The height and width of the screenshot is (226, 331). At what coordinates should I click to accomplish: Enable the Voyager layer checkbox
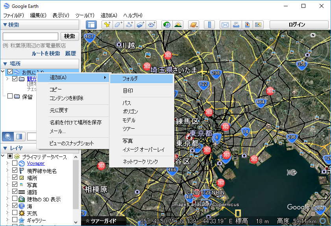pyautogui.click(x=15, y=163)
